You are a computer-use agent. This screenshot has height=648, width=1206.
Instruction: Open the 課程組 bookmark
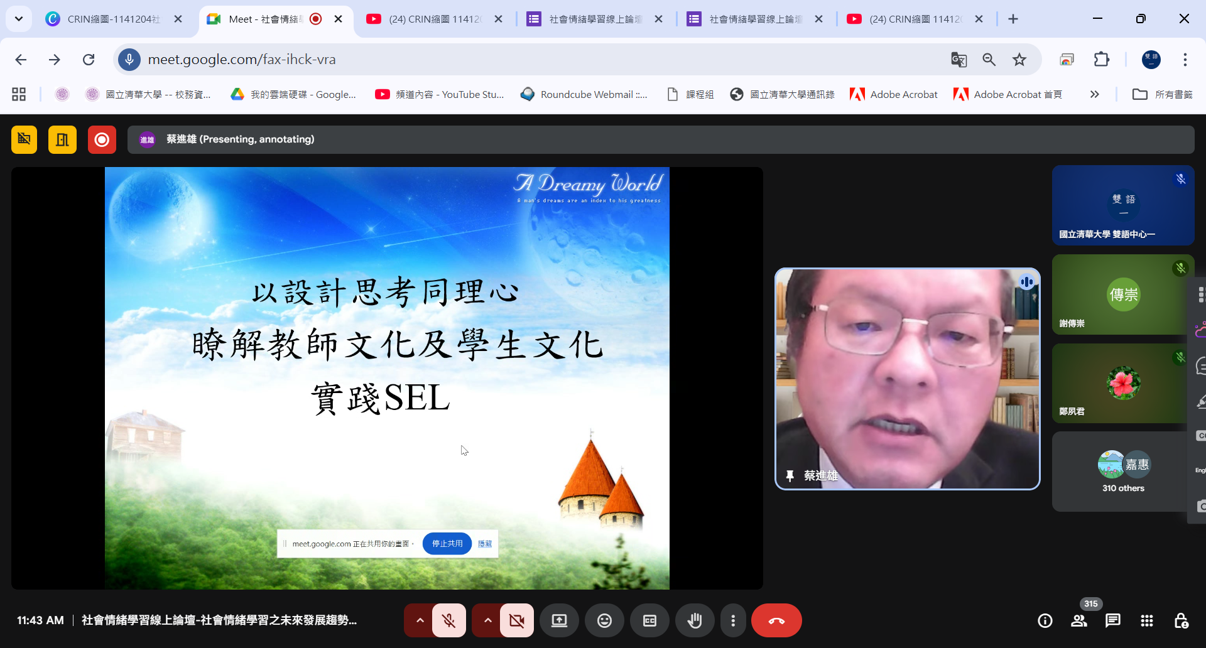point(691,94)
